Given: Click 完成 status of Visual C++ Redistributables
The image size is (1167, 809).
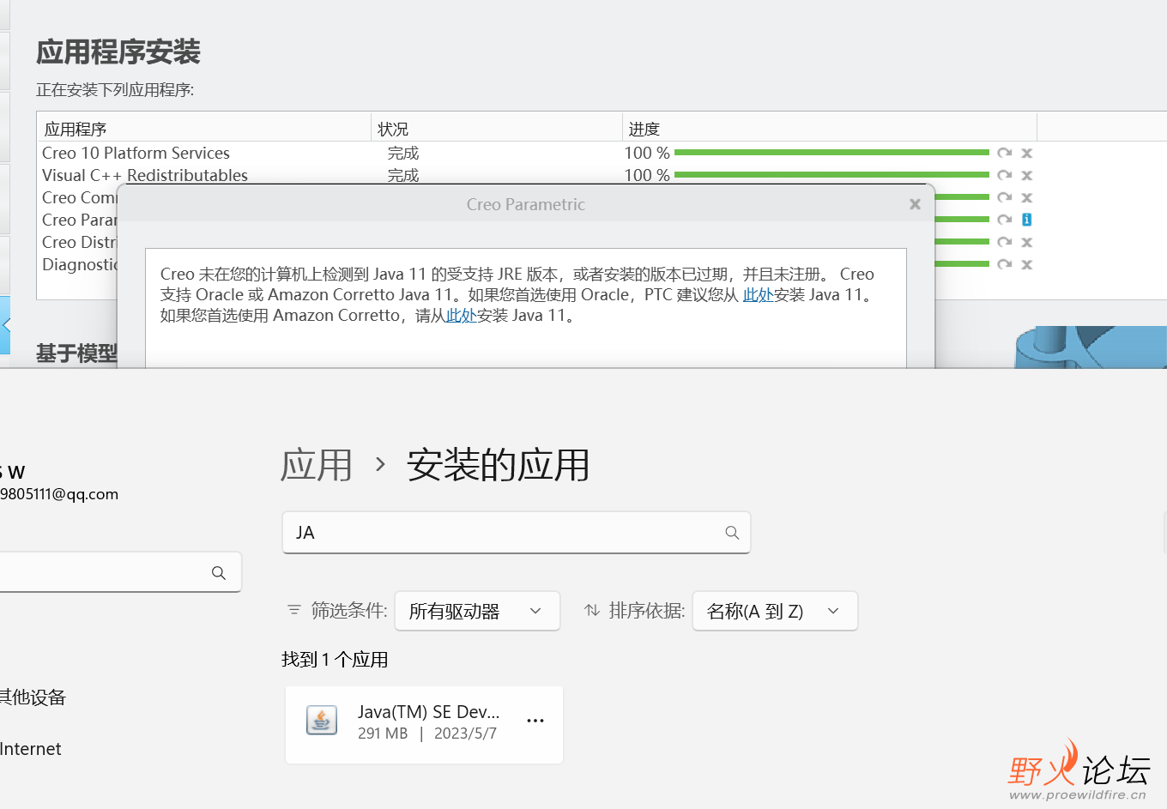Looking at the screenshot, I should (x=403, y=175).
